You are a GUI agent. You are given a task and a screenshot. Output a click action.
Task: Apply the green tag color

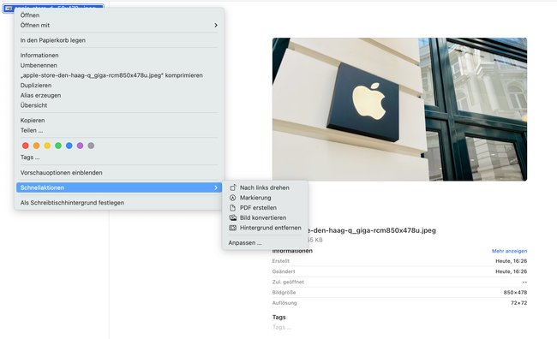58,146
